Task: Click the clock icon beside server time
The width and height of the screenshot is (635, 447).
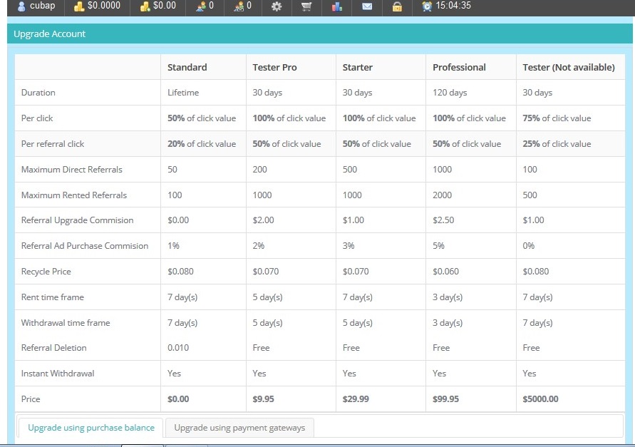Action: pyautogui.click(x=427, y=6)
